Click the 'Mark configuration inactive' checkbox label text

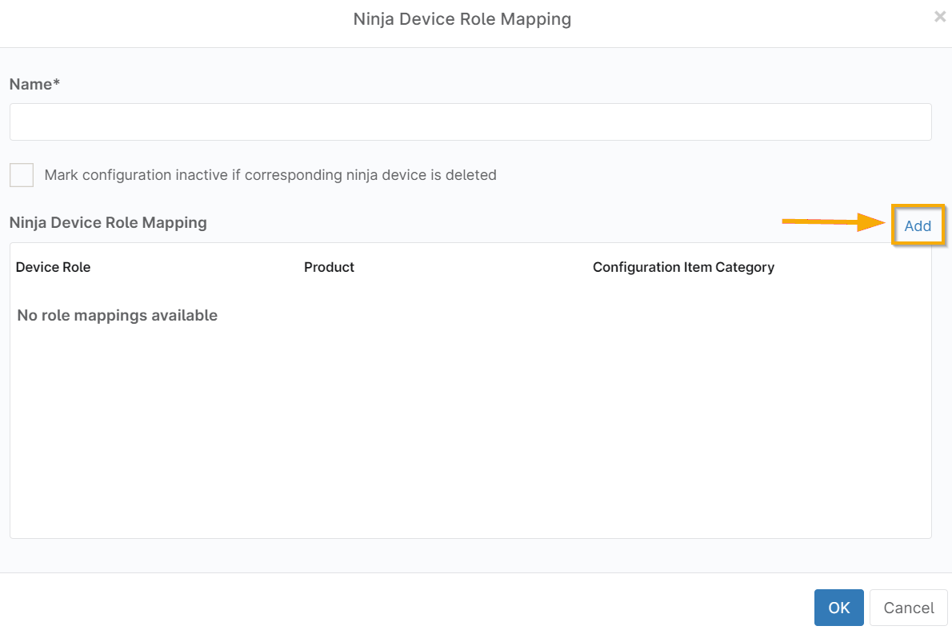click(270, 175)
